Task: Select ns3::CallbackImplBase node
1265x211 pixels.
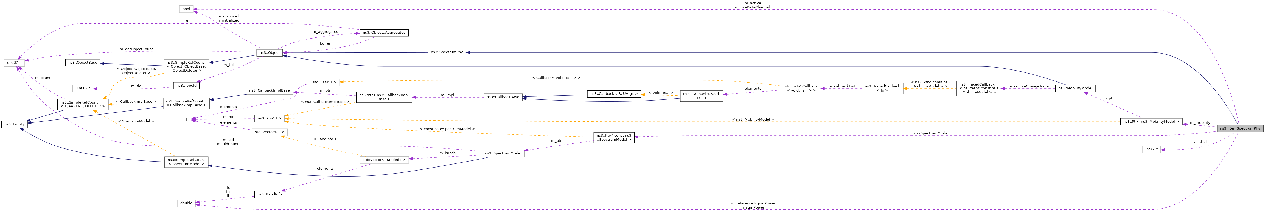Action: click(x=269, y=90)
